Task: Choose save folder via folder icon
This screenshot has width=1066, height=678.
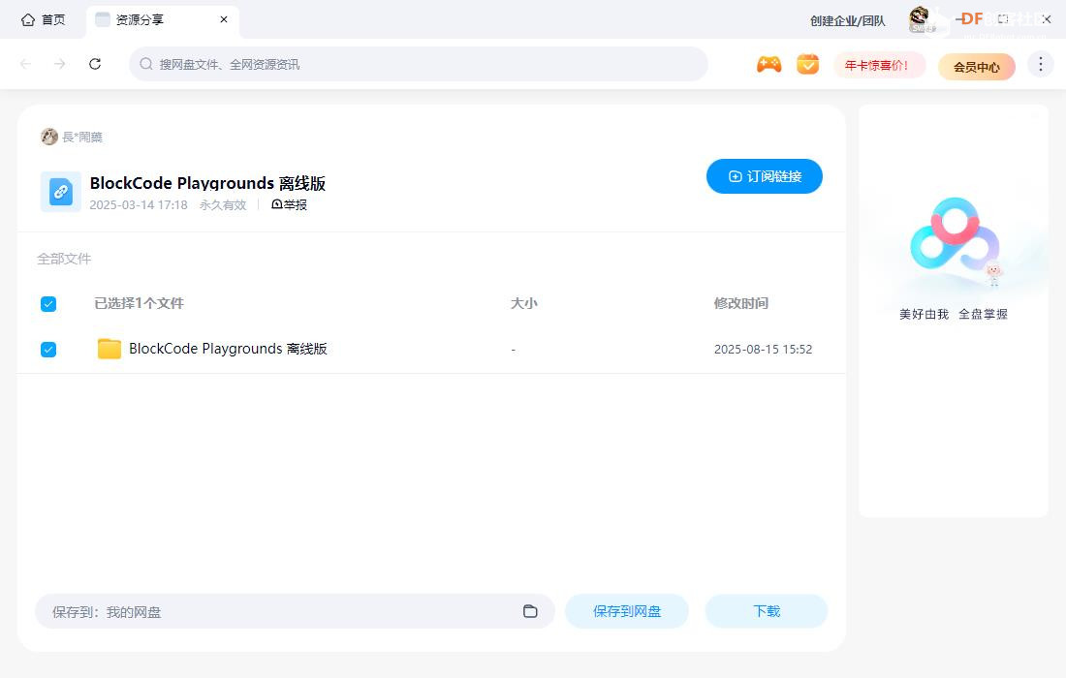Action: [x=530, y=611]
